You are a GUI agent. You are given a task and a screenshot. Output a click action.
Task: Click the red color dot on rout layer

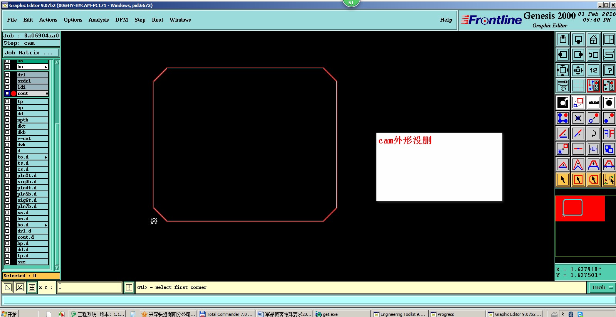pos(14,93)
